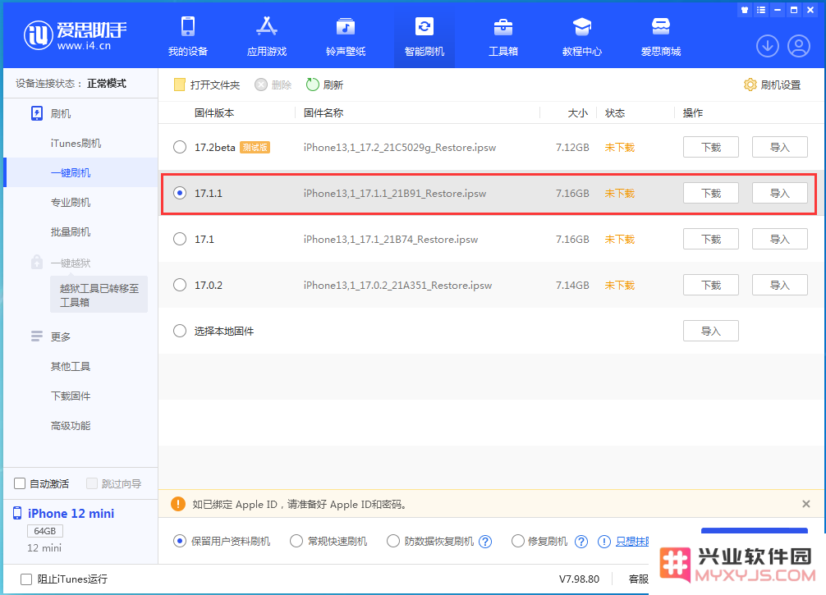
Task: Click the help icon beside 修复刷机
Action: pyautogui.click(x=581, y=542)
